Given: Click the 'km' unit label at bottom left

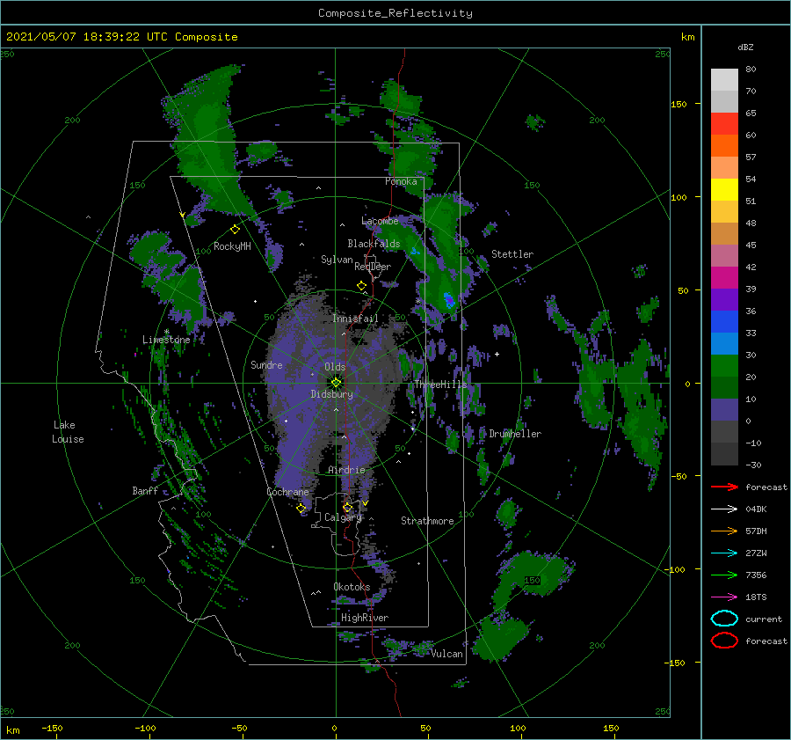Looking at the screenshot, I should (12, 730).
